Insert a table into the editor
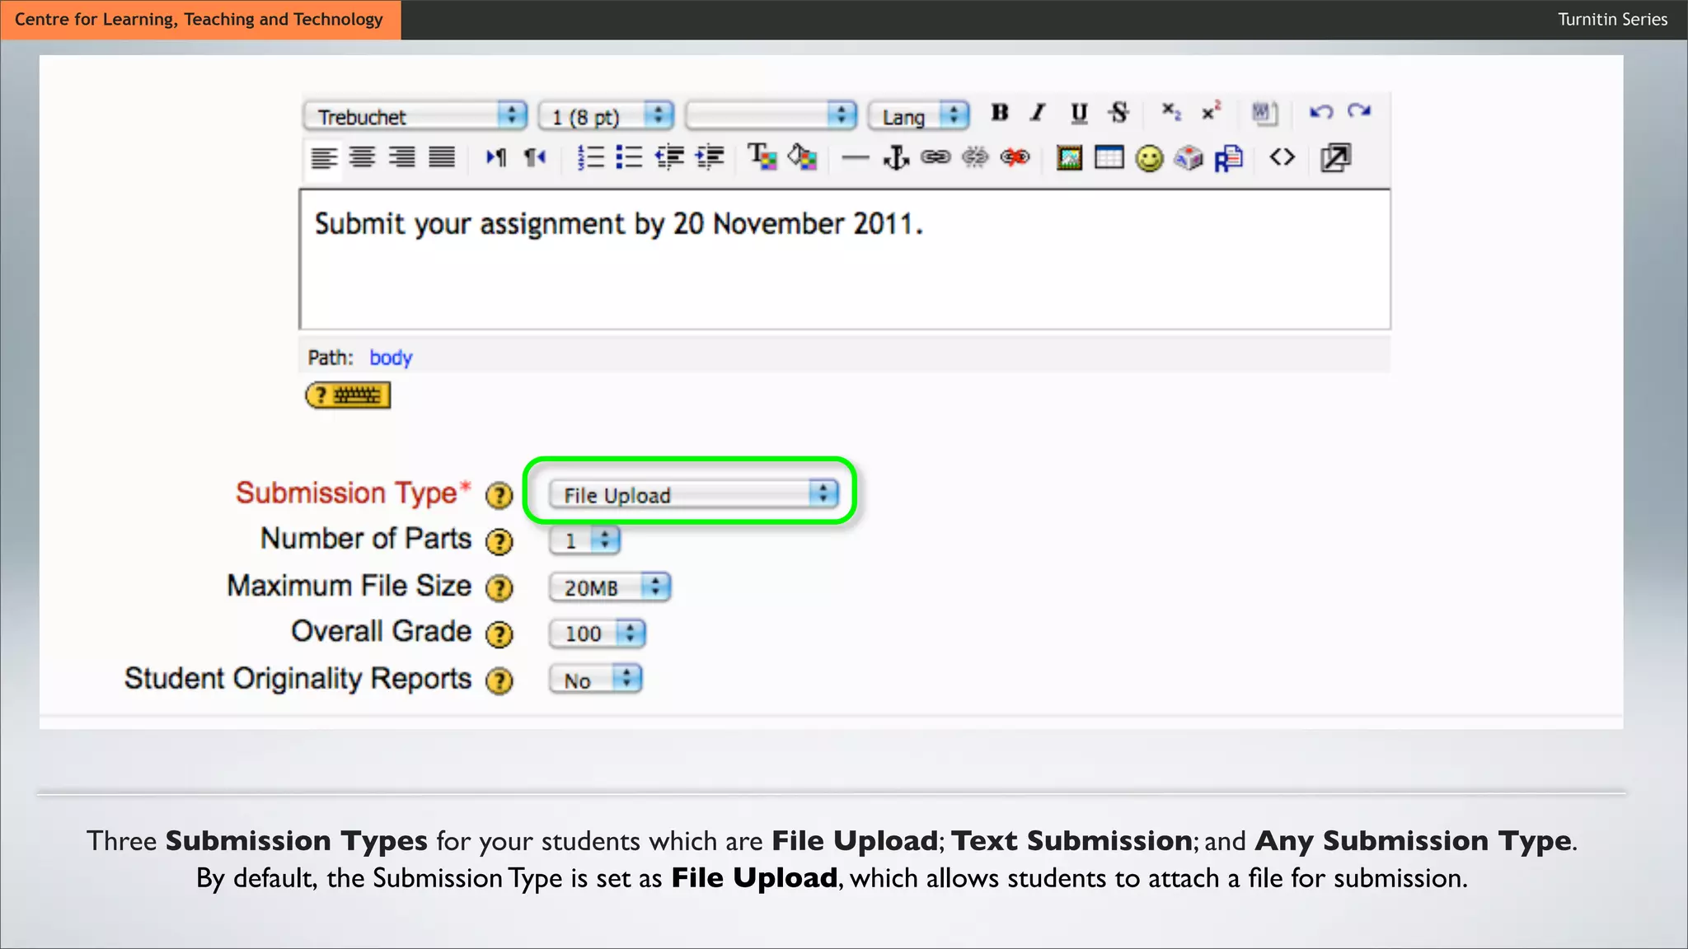 pos(1109,157)
